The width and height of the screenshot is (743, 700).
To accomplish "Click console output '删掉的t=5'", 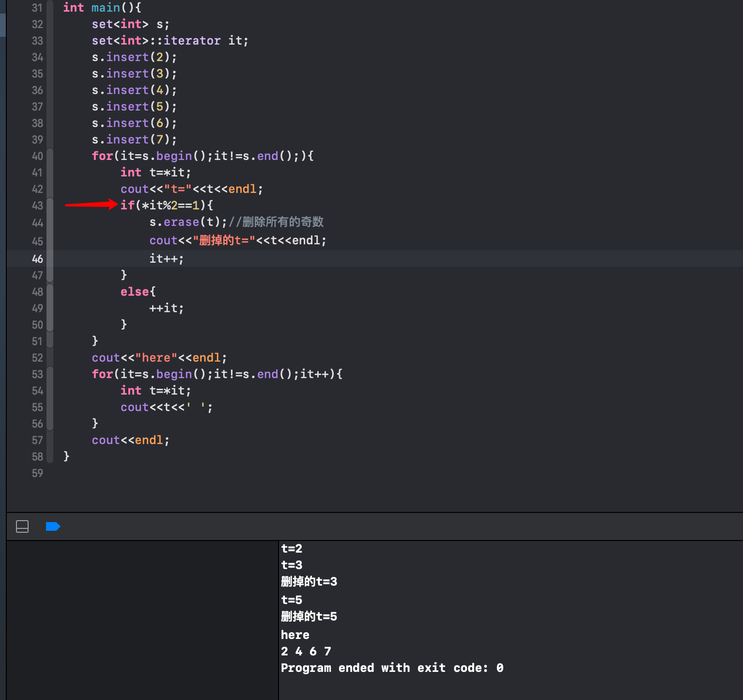I will (x=309, y=617).
